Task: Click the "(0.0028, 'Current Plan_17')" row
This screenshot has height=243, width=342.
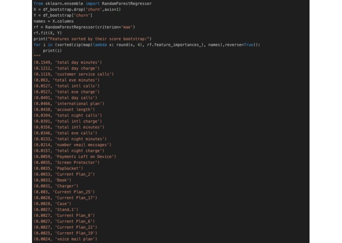Action: pos(65,198)
